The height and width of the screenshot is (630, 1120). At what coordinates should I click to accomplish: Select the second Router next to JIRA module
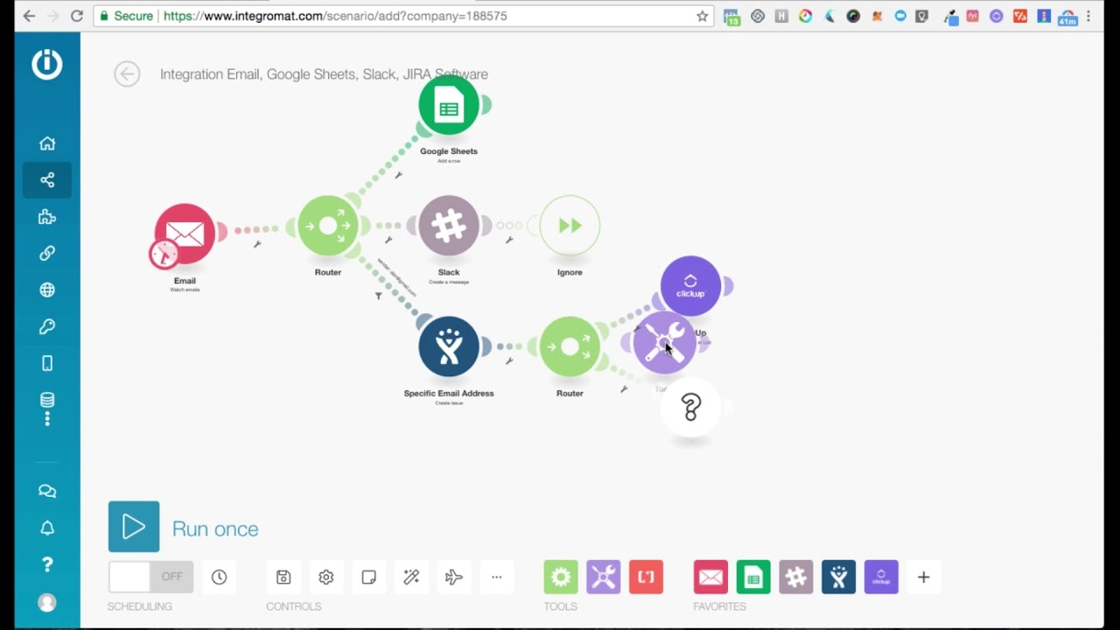tap(570, 346)
